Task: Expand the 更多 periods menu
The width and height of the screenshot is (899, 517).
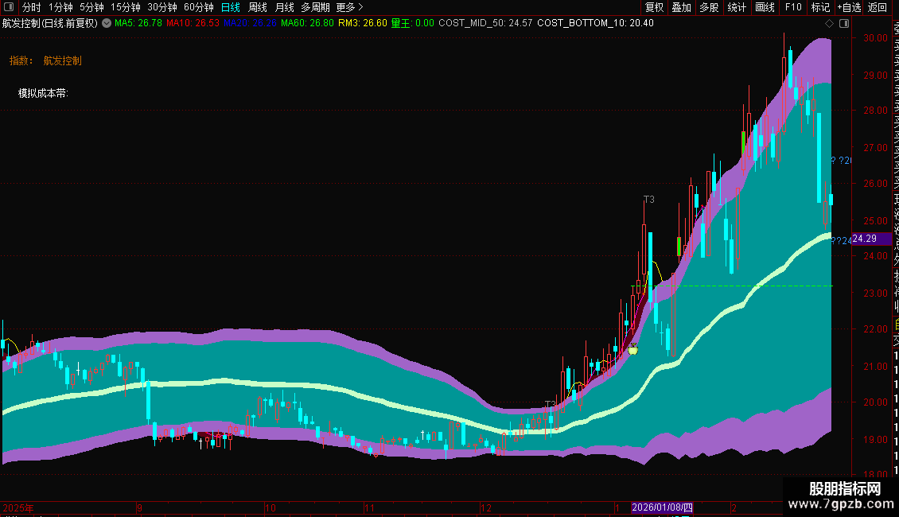Action: [x=350, y=7]
